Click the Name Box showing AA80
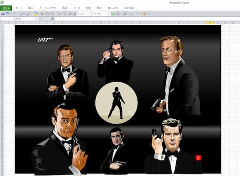This screenshot has width=240, height=176. [17, 19]
